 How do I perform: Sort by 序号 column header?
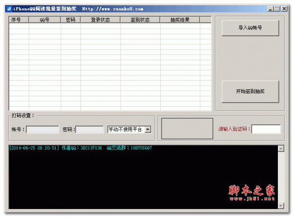(19, 20)
